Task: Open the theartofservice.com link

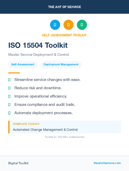Action: [107, 163]
